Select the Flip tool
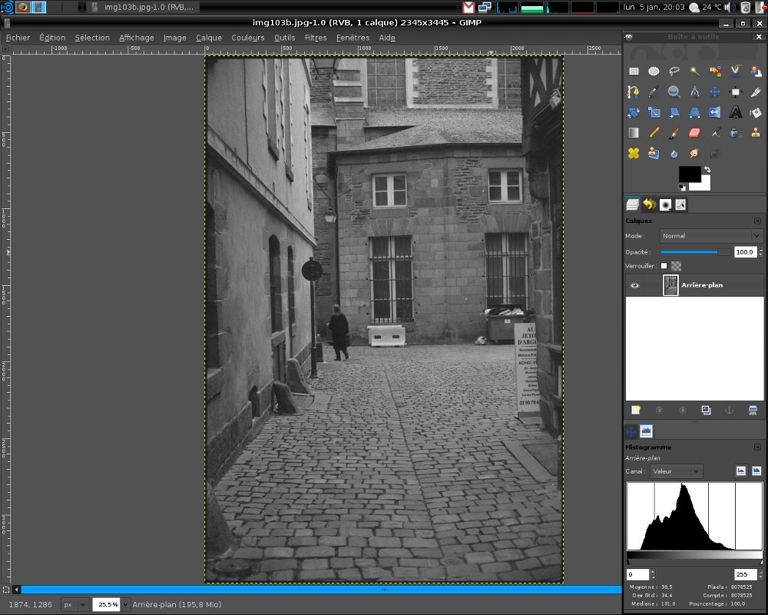The width and height of the screenshot is (768, 615). (714, 113)
